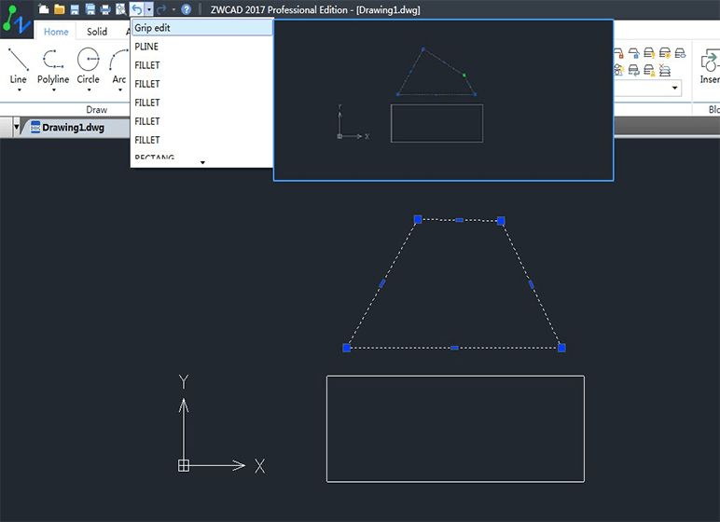Viewport: 720px width, 522px height.
Task: Click the midpoint grip on trapezoid's bottom edge
Action: pyautogui.click(x=454, y=348)
